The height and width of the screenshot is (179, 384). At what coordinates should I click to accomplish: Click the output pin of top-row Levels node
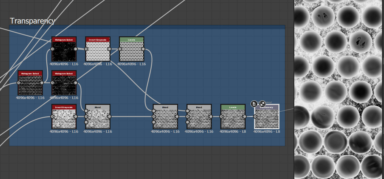[x=143, y=49]
